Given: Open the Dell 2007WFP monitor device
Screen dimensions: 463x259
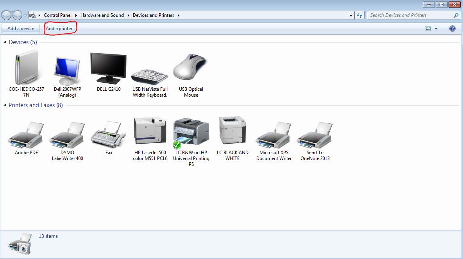Looking at the screenshot, I should [67, 67].
